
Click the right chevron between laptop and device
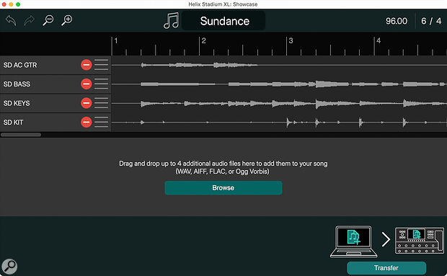(386, 239)
